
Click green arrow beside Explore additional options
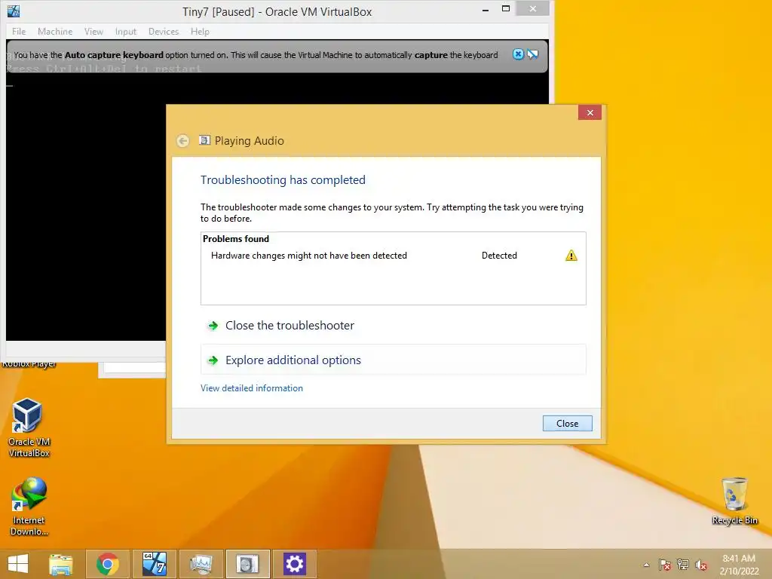pos(213,360)
